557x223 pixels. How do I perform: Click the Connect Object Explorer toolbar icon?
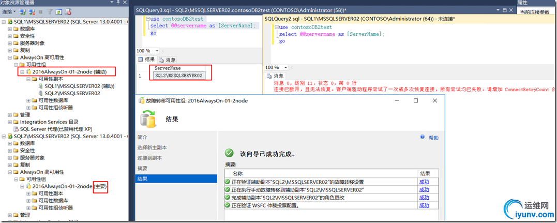[x=23, y=12]
